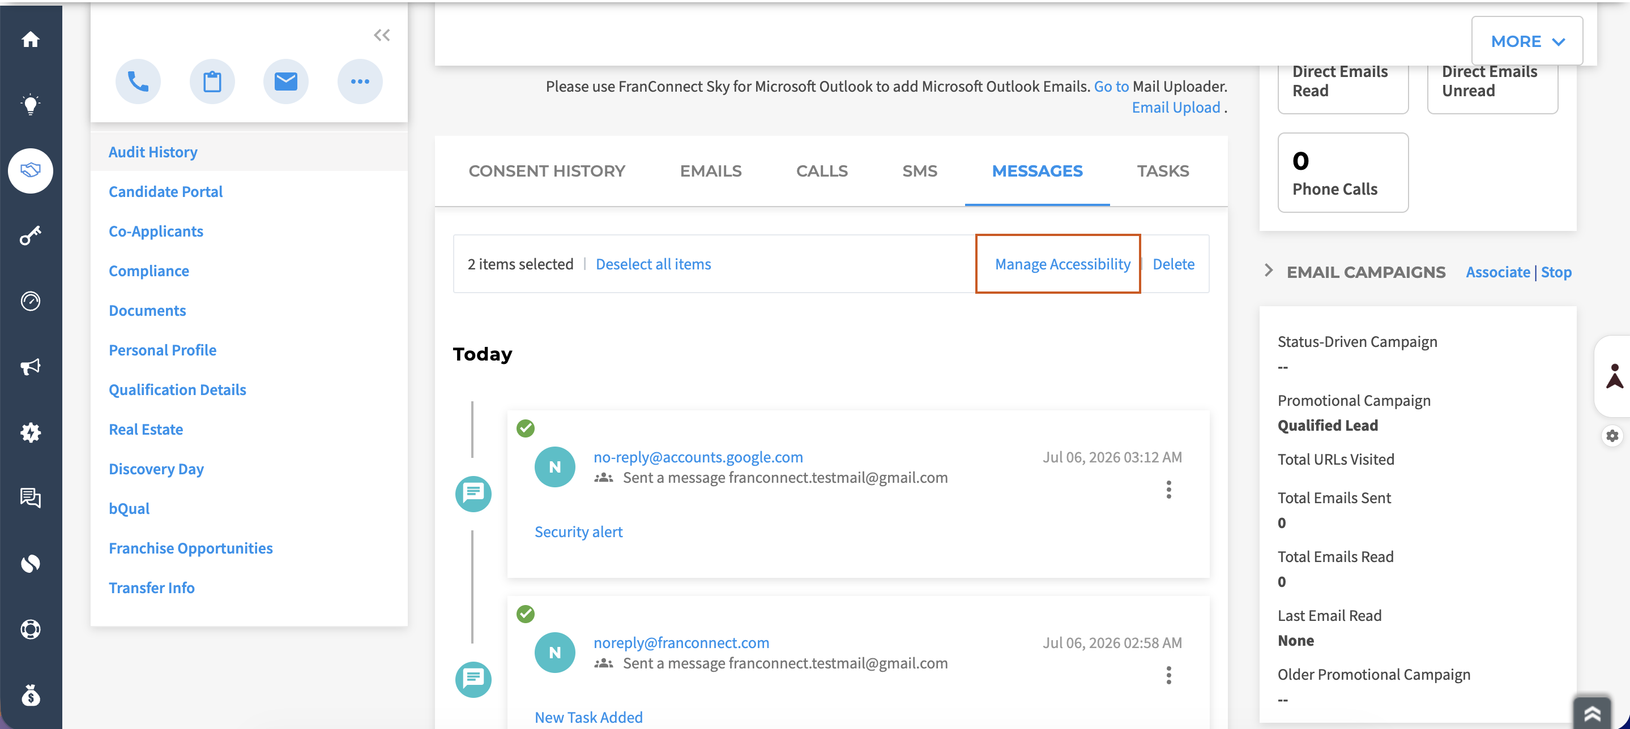Open the three-dot more actions circle
Image resolution: width=1630 pixels, height=729 pixels.
[360, 82]
